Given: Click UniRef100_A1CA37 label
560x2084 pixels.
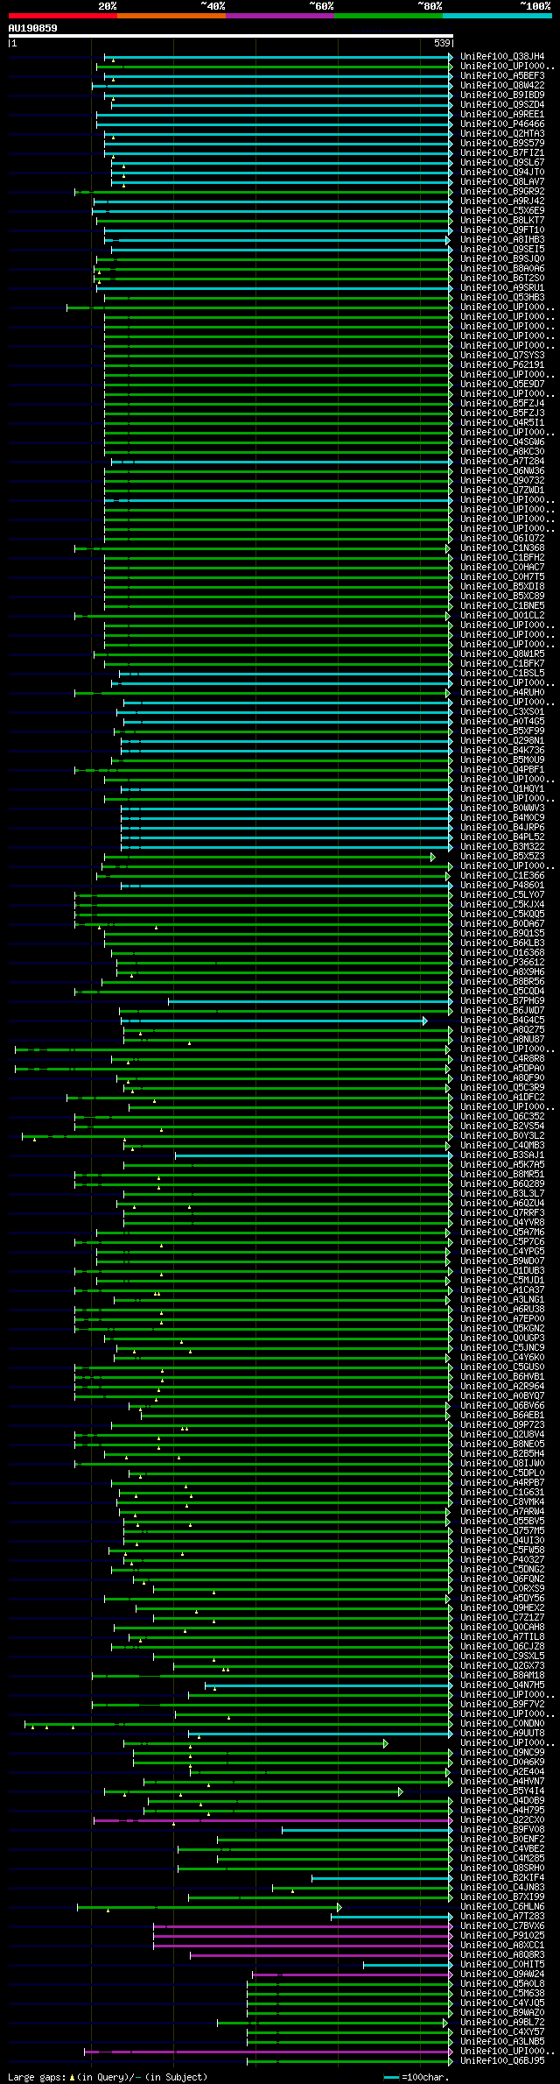Looking at the screenshot, I should (502, 1290).
